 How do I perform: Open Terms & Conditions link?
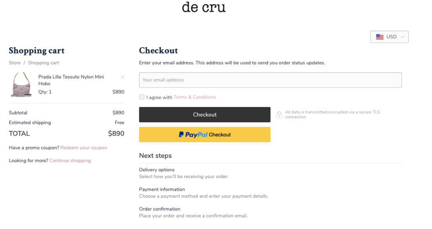tap(195, 97)
